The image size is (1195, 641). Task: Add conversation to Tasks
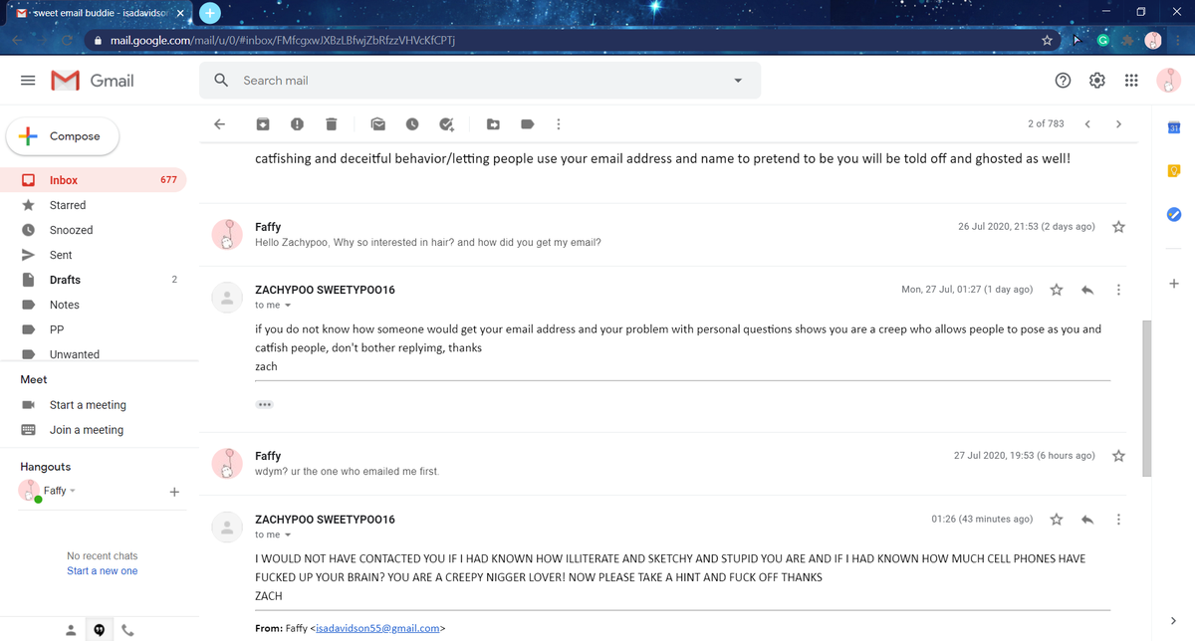(447, 124)
